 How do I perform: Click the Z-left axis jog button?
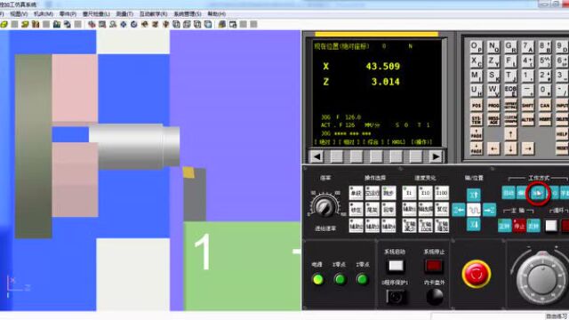point(459,210)
